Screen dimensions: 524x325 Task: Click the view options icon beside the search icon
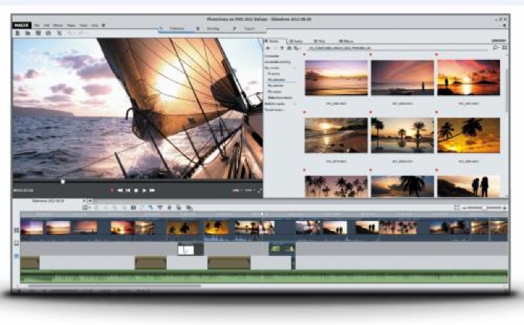503,47
